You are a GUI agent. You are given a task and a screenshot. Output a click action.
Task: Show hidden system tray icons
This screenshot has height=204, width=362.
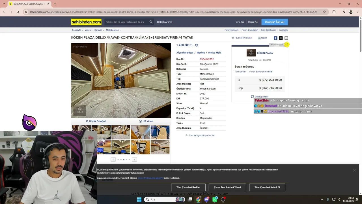322,199
